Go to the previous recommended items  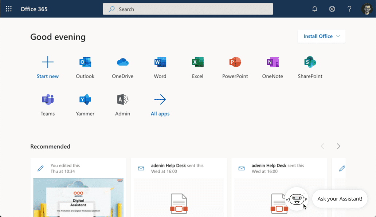click(322, 146)
